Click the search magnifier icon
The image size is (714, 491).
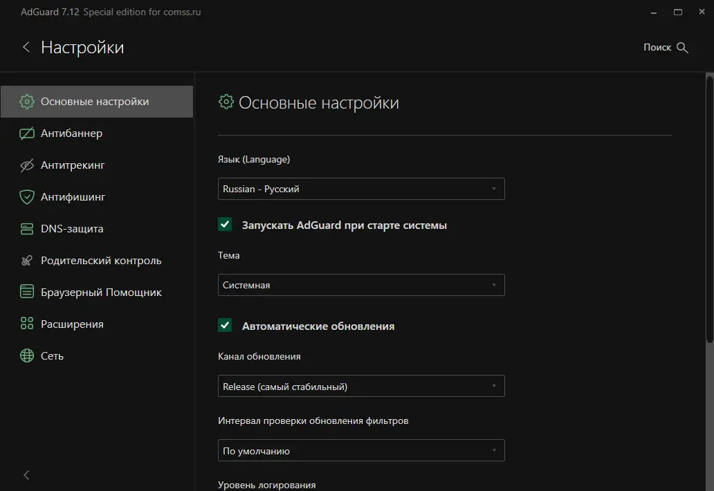point(682,48)
